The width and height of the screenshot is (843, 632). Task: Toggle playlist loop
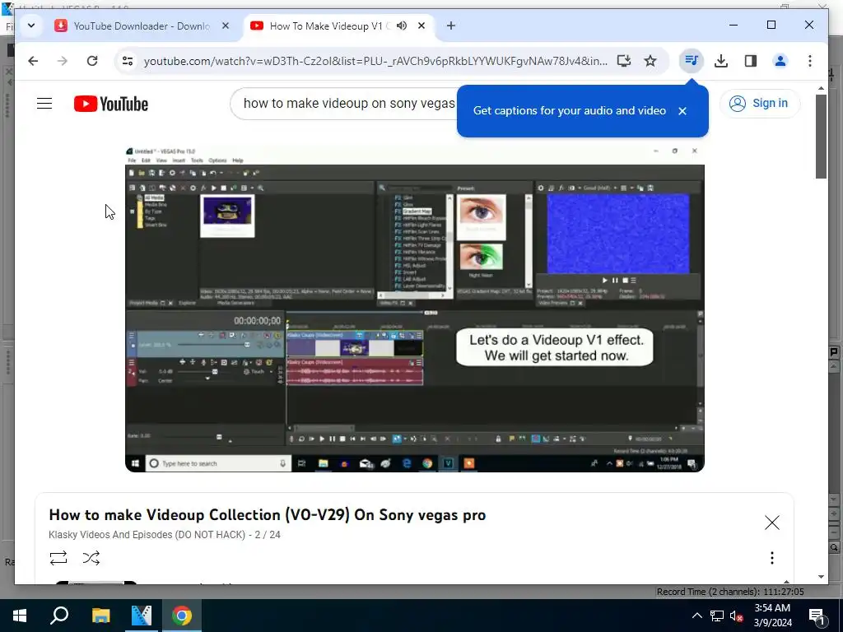pyautogui.click(x=58, y=558)
